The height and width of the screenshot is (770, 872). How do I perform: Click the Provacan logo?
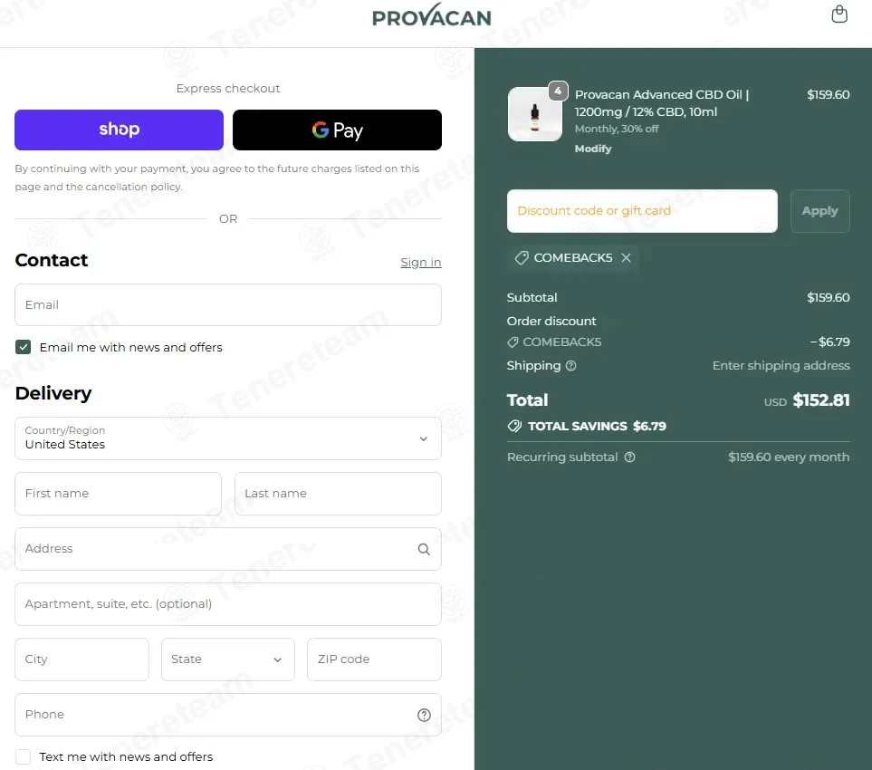tap(432, 15)
